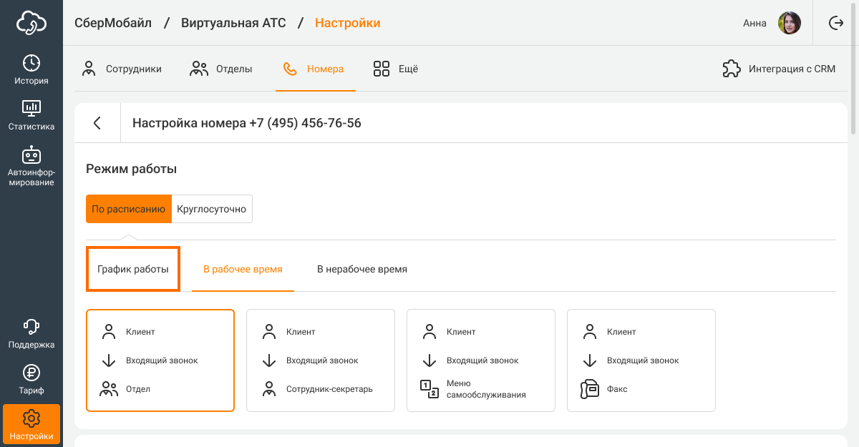Select the Сотрудник-секретарь routing card

pos(321,360)
